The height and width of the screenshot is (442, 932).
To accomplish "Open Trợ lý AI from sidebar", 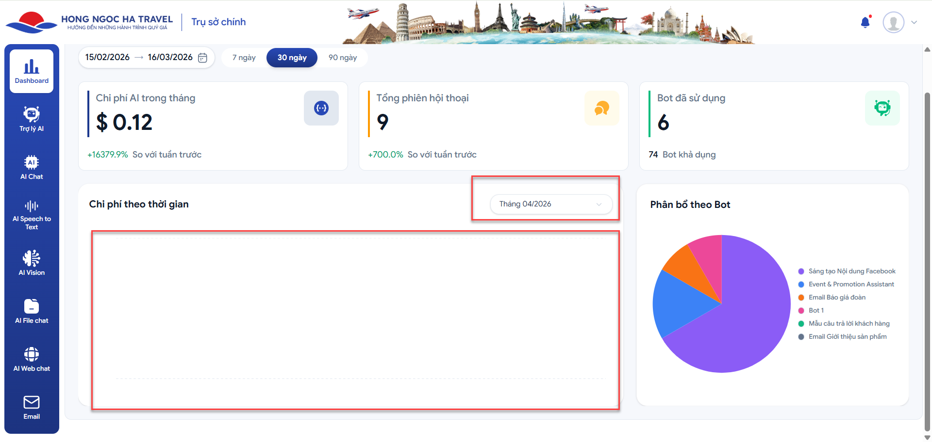I will pos(32,119).
